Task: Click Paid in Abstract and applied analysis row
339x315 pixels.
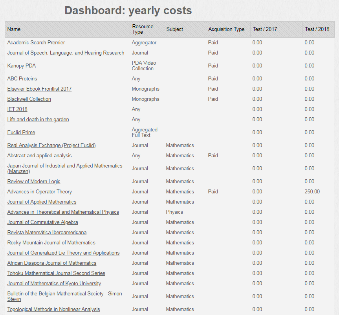Action: [x=213, y=155]
